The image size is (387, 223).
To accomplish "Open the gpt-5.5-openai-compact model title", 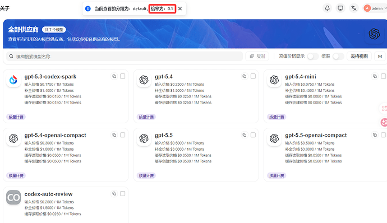I will point(316,136).
